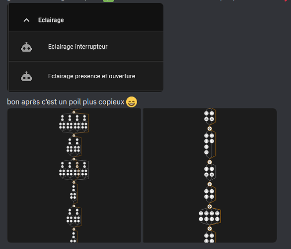Click robot icon beside Eclairage presence et ouverture
The width and height of the screenshot is (291, 249).
pos(26,76)
